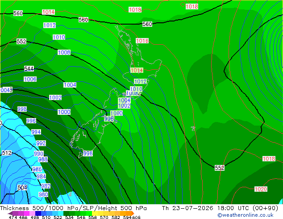Image resolution: width=283 pixels, height=219 pixels.
Task: Click the legend value 474
Action: (13, 217)
